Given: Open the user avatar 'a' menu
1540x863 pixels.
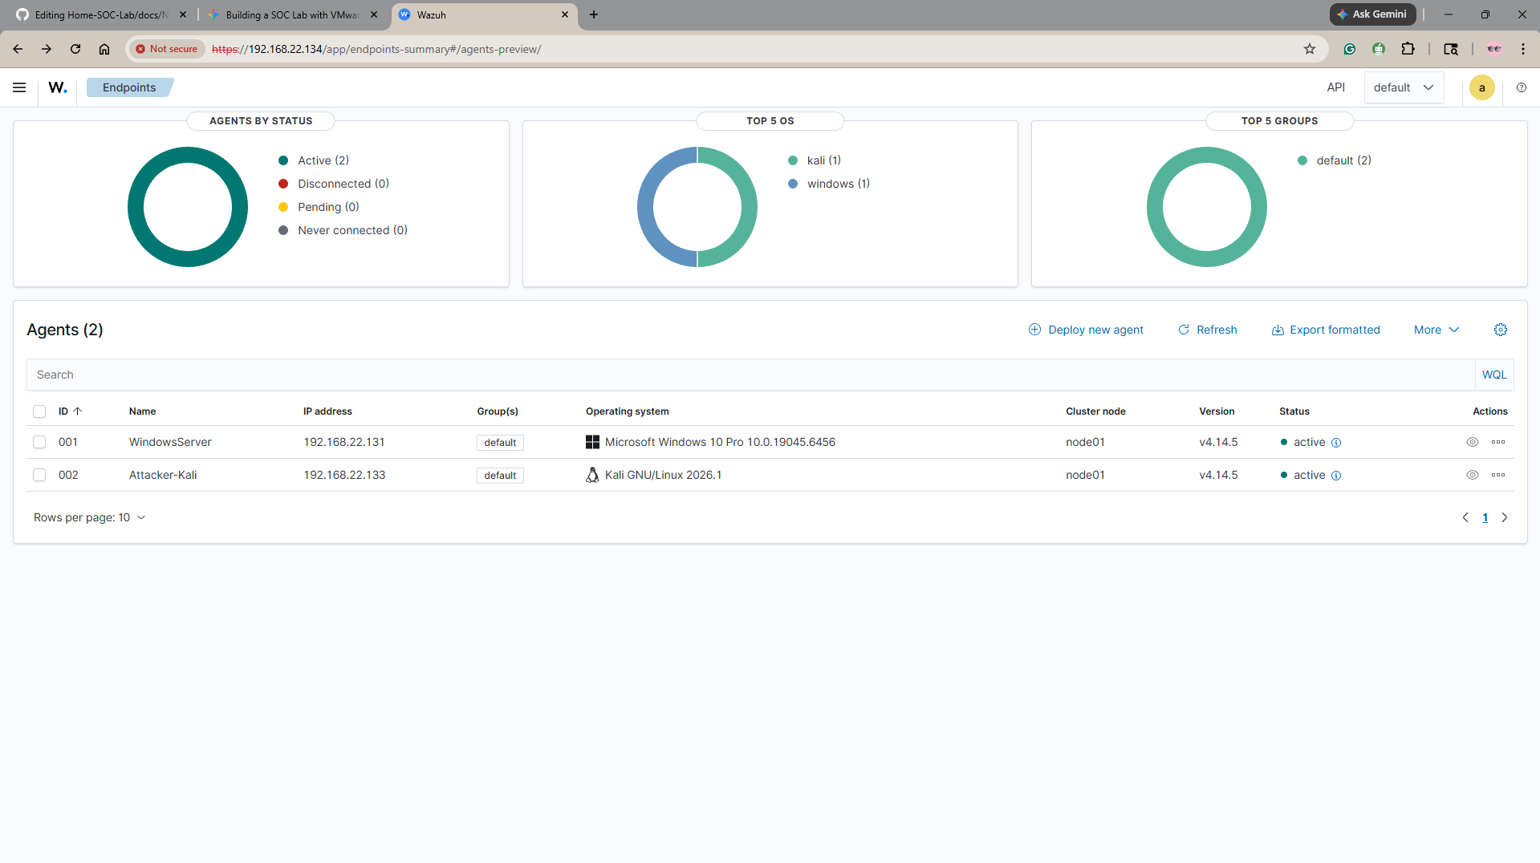Looking at the screenshot, I should 1481,87.
